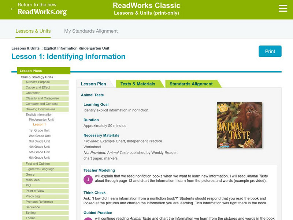293x220 pixels.
Task: Open the Plot unit
Action: [45, 186]
